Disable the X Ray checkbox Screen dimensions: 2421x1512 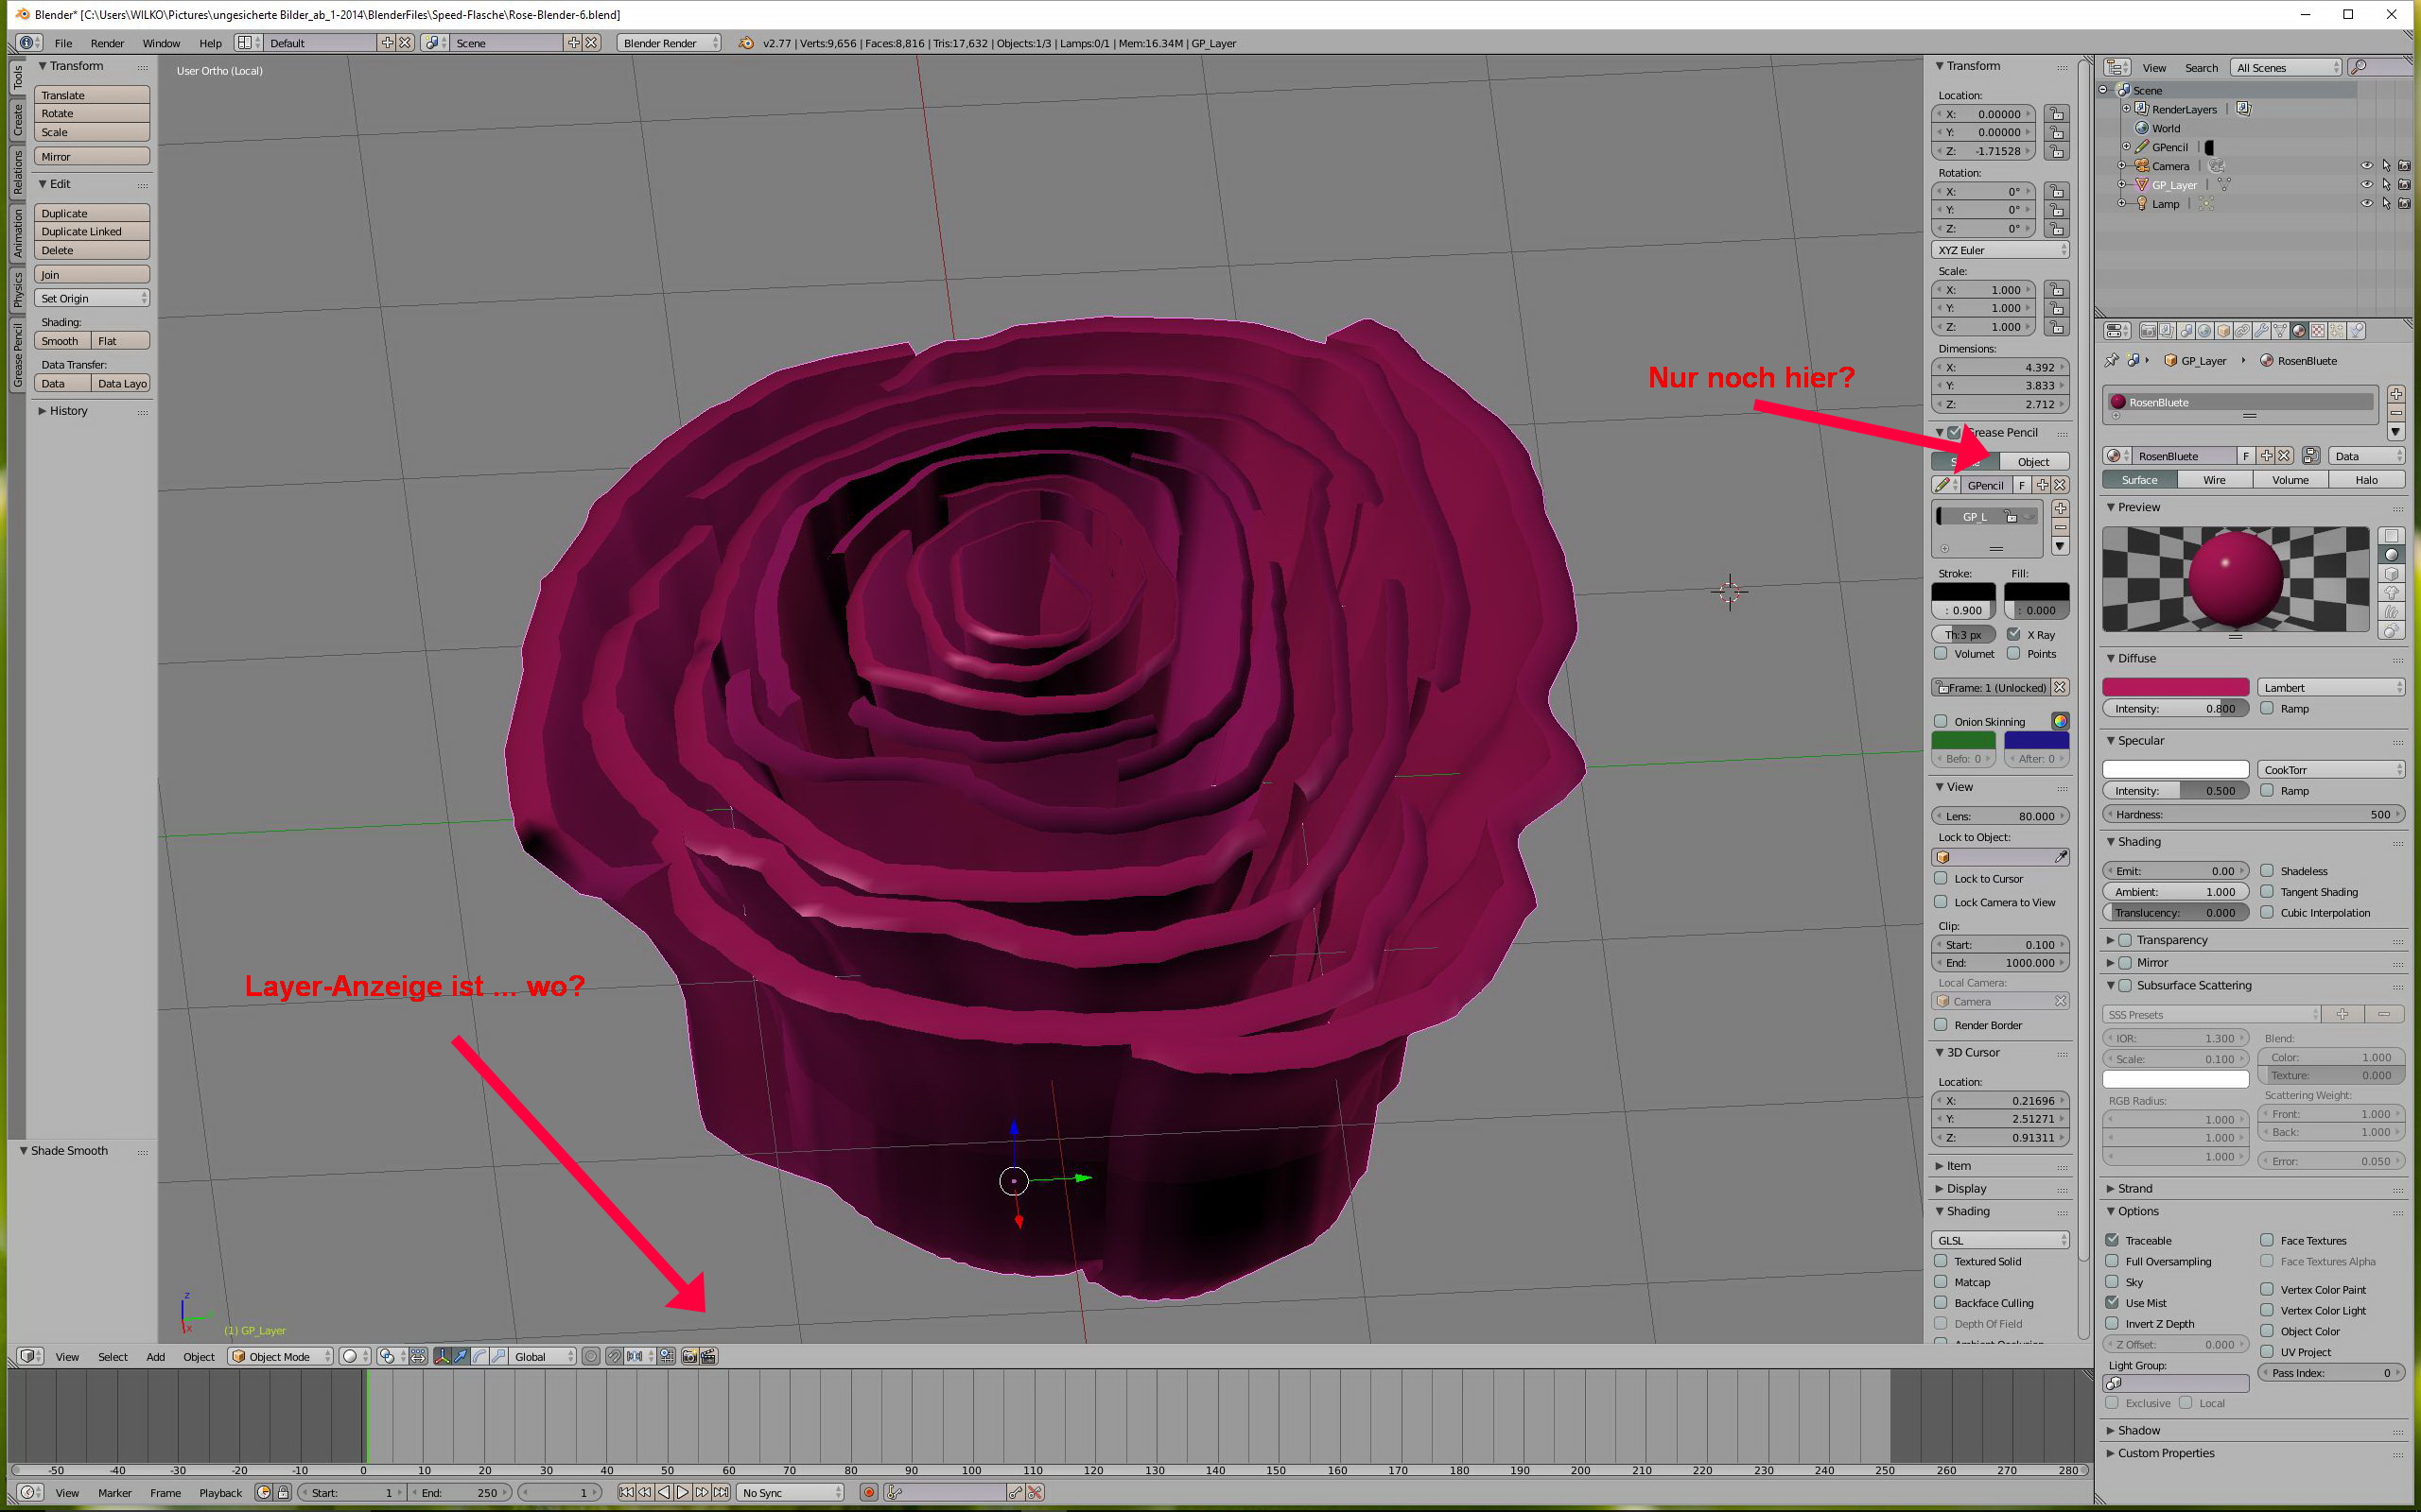[2013, 634]
